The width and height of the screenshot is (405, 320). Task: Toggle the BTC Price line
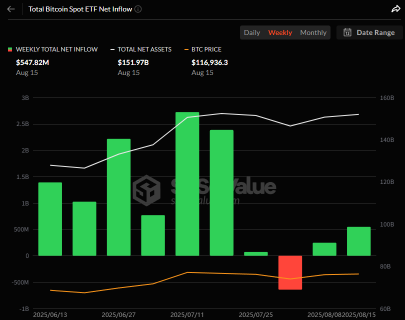coord(205,49)
